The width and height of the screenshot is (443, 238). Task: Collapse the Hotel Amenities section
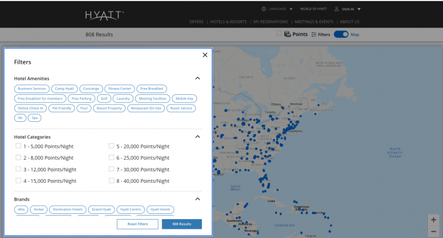coord(197,78)
